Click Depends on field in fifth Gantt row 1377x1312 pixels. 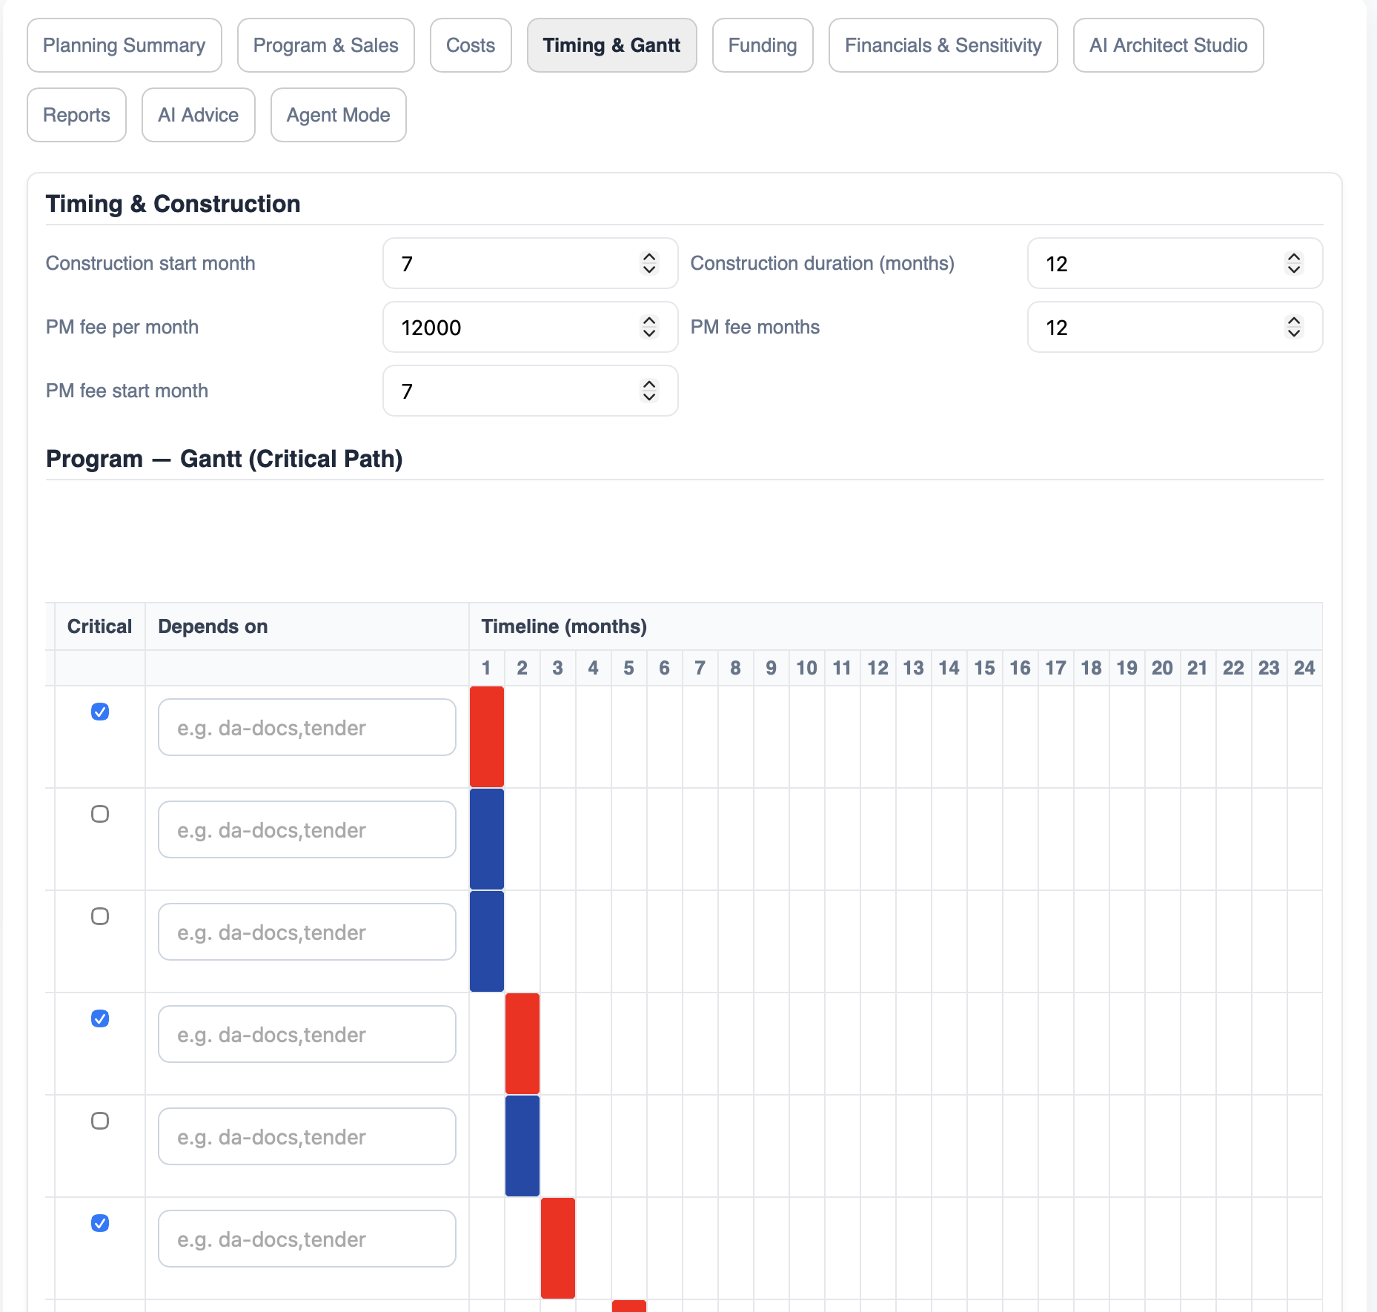(x=307, y=1136)
